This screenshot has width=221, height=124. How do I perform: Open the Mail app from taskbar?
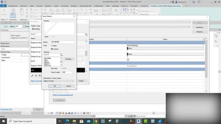(x=88, y=121)
